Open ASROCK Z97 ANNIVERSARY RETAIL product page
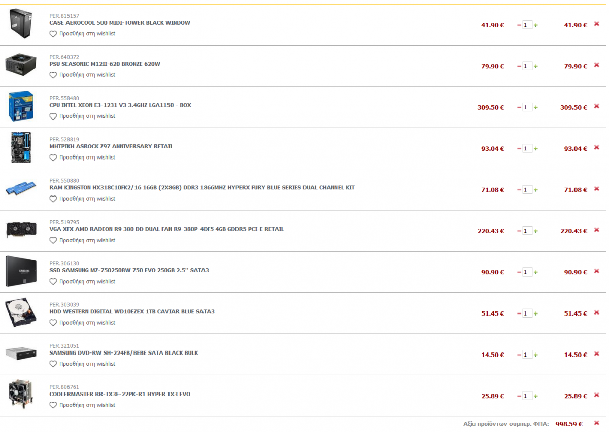Screen dimensions: 609x432 111,146
